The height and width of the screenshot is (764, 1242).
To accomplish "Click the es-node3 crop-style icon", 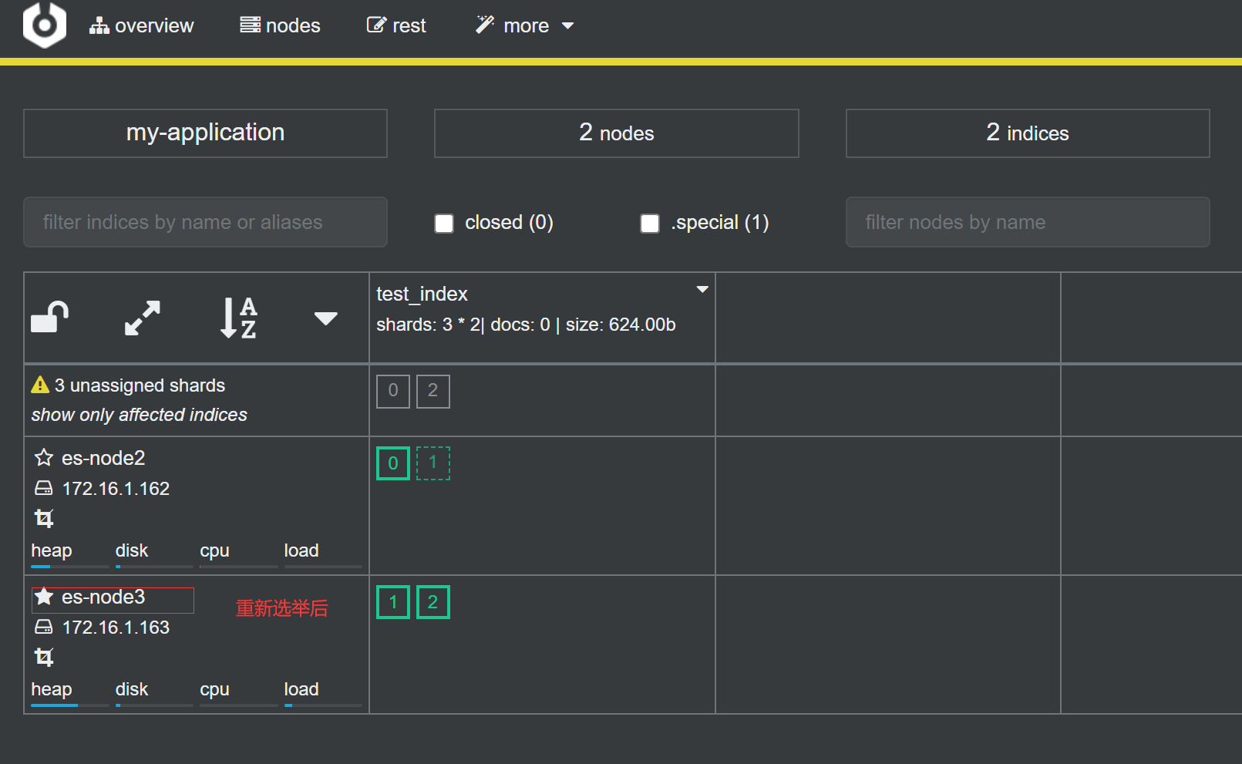I will pyautogui.click(x=44, y=658).
